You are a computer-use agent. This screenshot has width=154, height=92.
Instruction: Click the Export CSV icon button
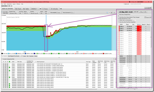148,17
